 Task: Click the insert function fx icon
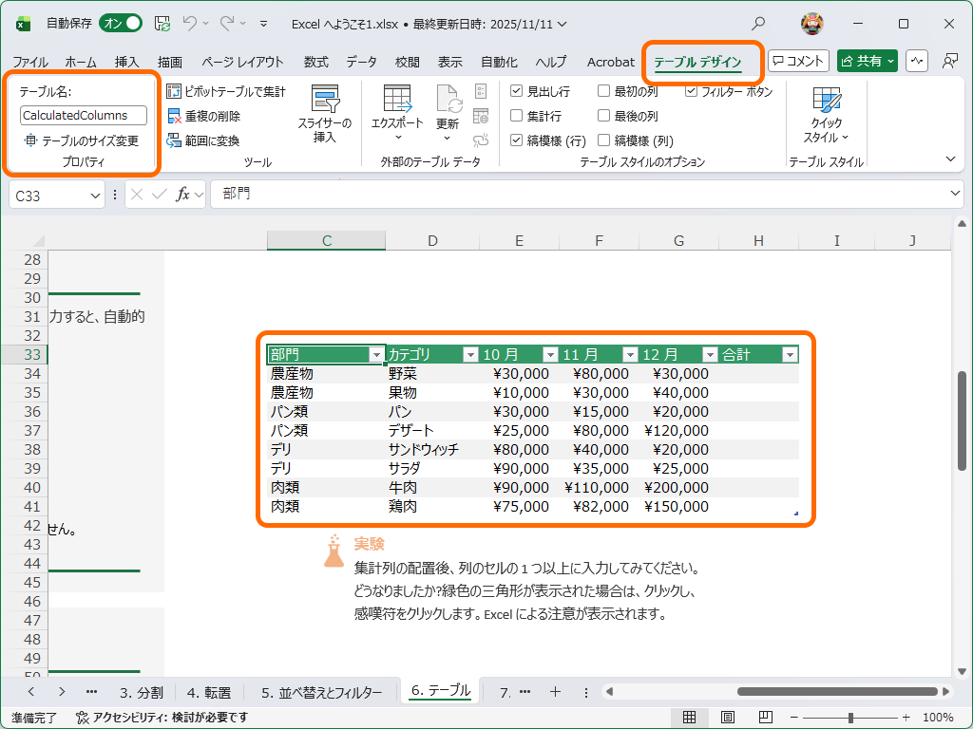pos(182,195)
